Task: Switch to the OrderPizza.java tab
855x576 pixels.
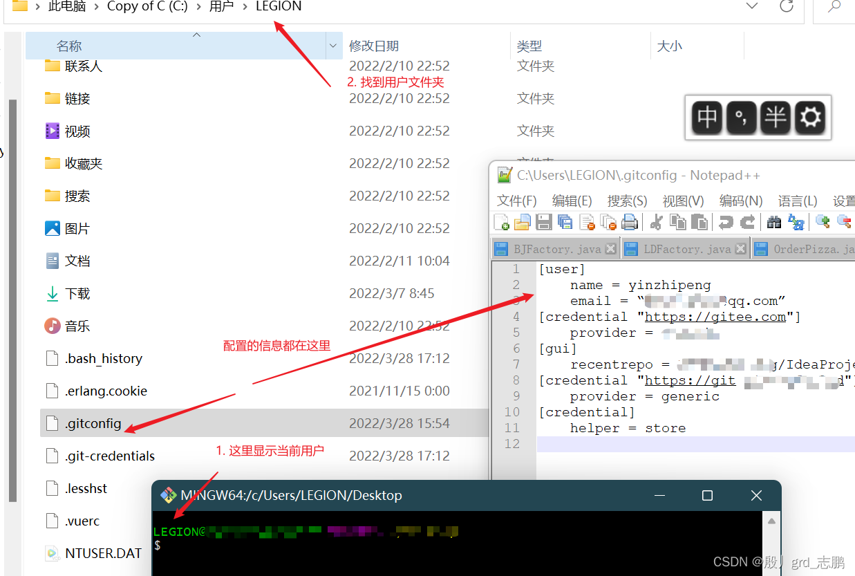Action: (x=803, y=249)
